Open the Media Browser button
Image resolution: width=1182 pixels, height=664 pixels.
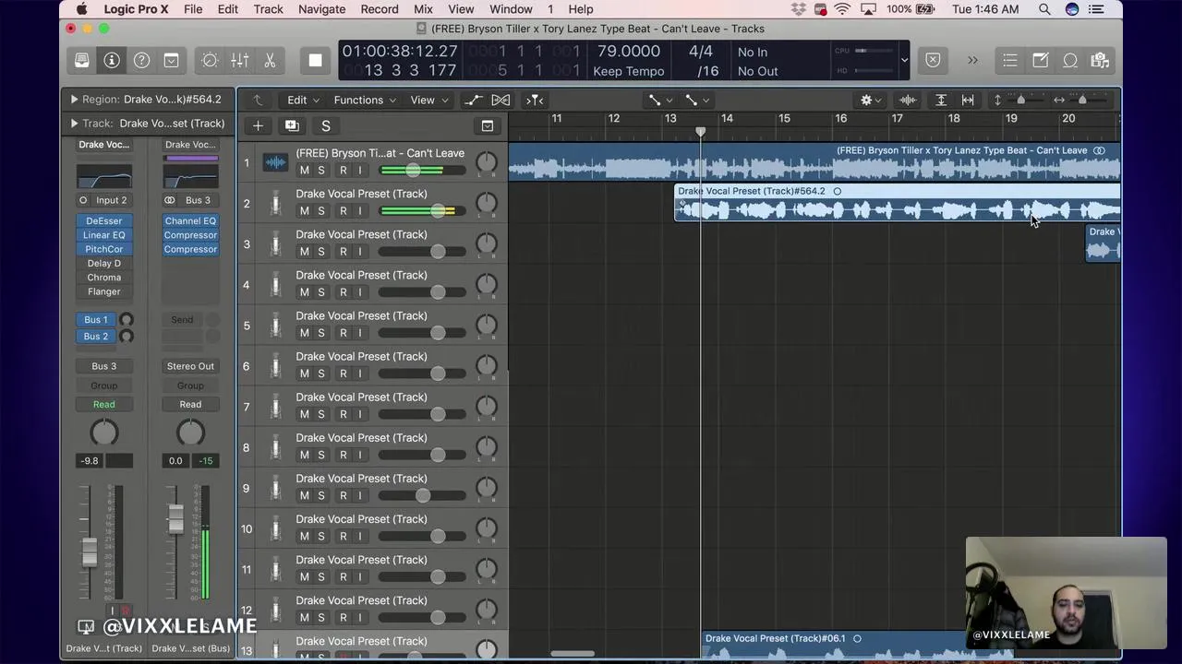pyautogui.click(x=1100, y=60)
